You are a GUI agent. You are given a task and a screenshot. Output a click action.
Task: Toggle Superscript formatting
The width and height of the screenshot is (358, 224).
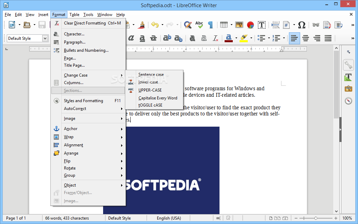click(x=167, y=38)
